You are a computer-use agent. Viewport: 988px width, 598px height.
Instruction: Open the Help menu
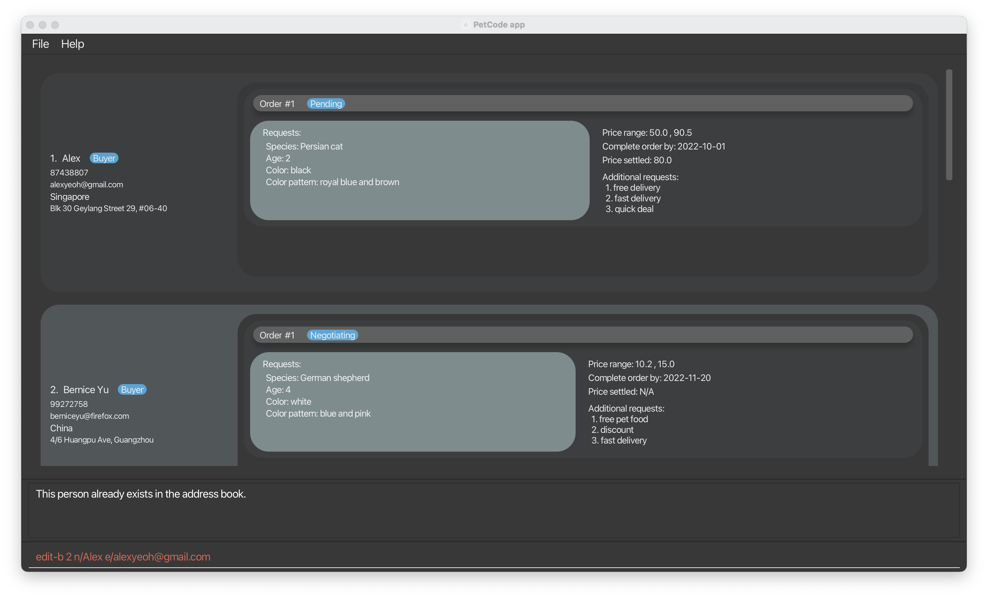click(x=73, y=44)
